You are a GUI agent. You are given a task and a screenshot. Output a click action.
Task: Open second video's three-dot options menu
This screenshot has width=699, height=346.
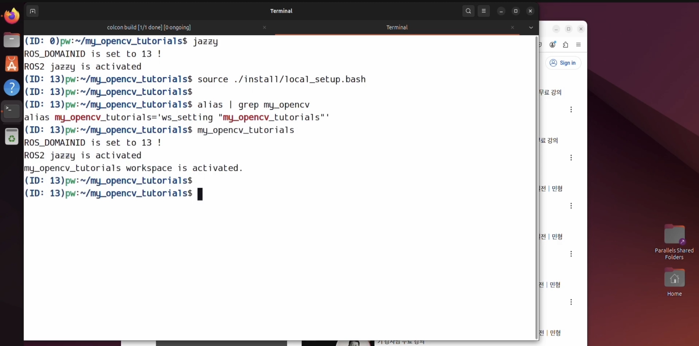(x=571, y=158)
